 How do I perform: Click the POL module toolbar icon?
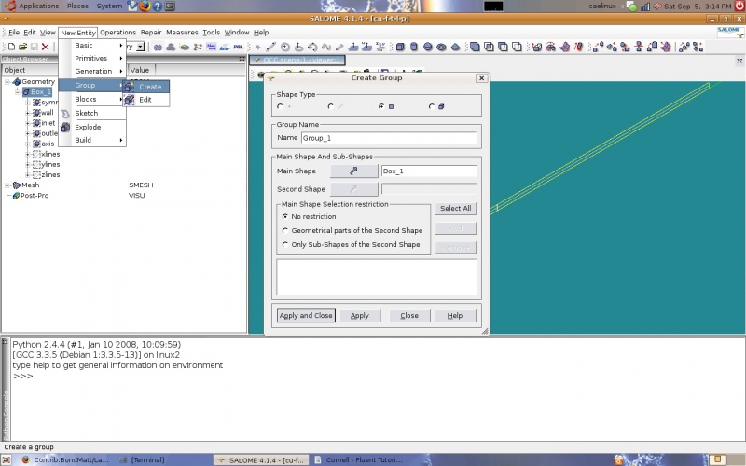coord(238,48)
